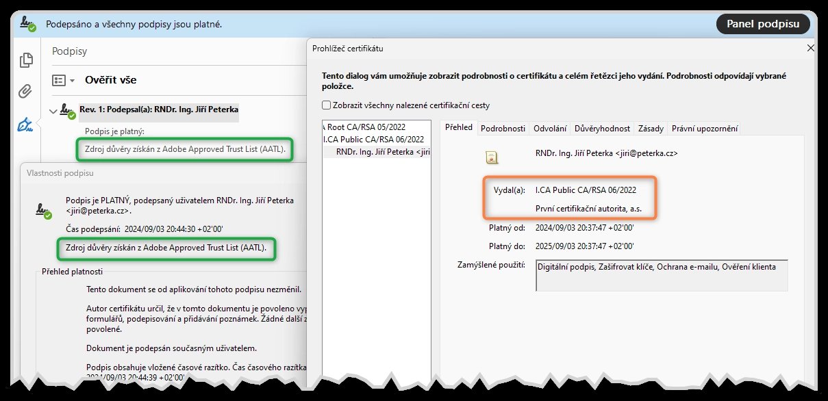Viewport: 828px width, 401px height.
Task: Select RNDr. Ing. Jiří Peterka in the certificate tree
Action: 383,152
